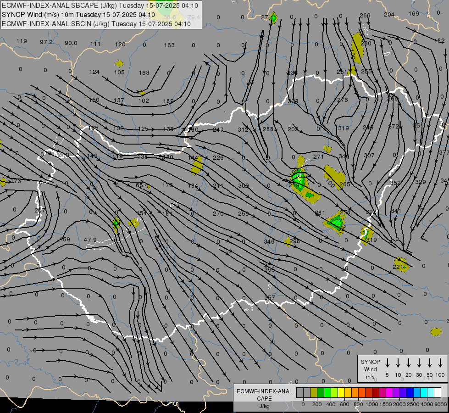449x413 pixels.
Task: Click the CAPE value 207
Action: pyautogui.click(x=39, y=210)
